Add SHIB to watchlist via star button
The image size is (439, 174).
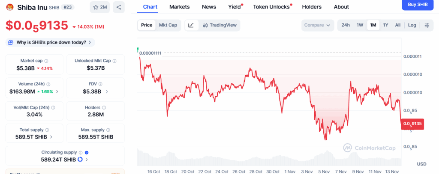(x=100, y=7)
